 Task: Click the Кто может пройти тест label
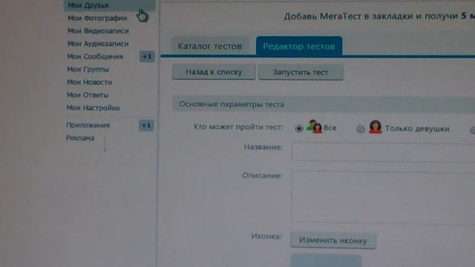point(238,127)
